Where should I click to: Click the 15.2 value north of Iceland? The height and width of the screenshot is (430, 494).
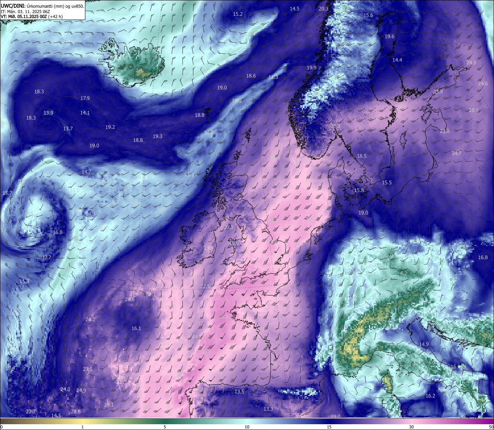pyautogui.click(x=238, y=14)
